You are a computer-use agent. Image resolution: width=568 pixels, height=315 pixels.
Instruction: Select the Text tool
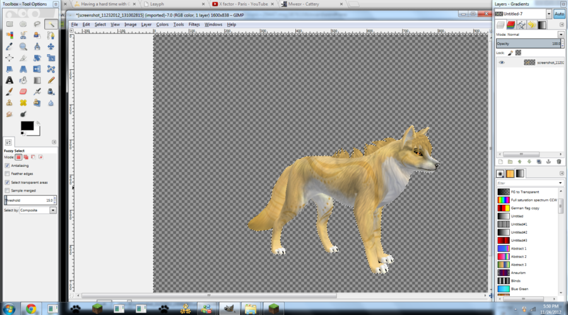(9, 80)
